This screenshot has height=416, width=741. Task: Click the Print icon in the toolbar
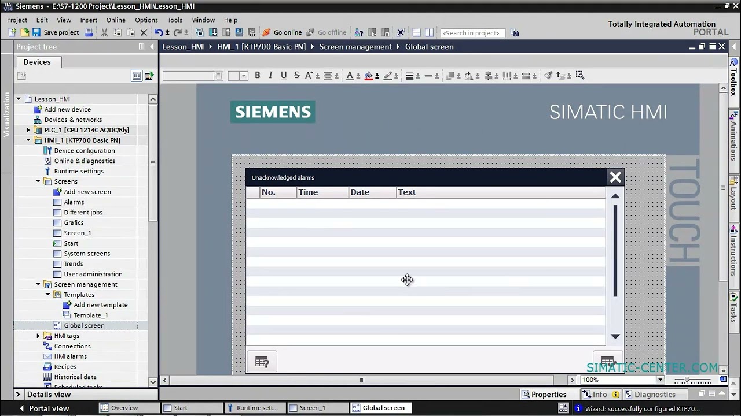click(x=89, y=33)
